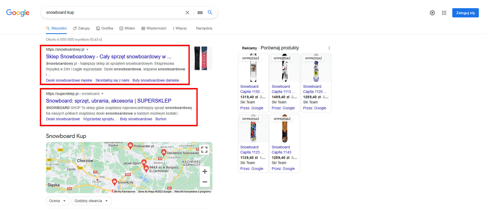This screenshot has width=486, height=209.
Task: Click the Google logo
Action: 18,13
